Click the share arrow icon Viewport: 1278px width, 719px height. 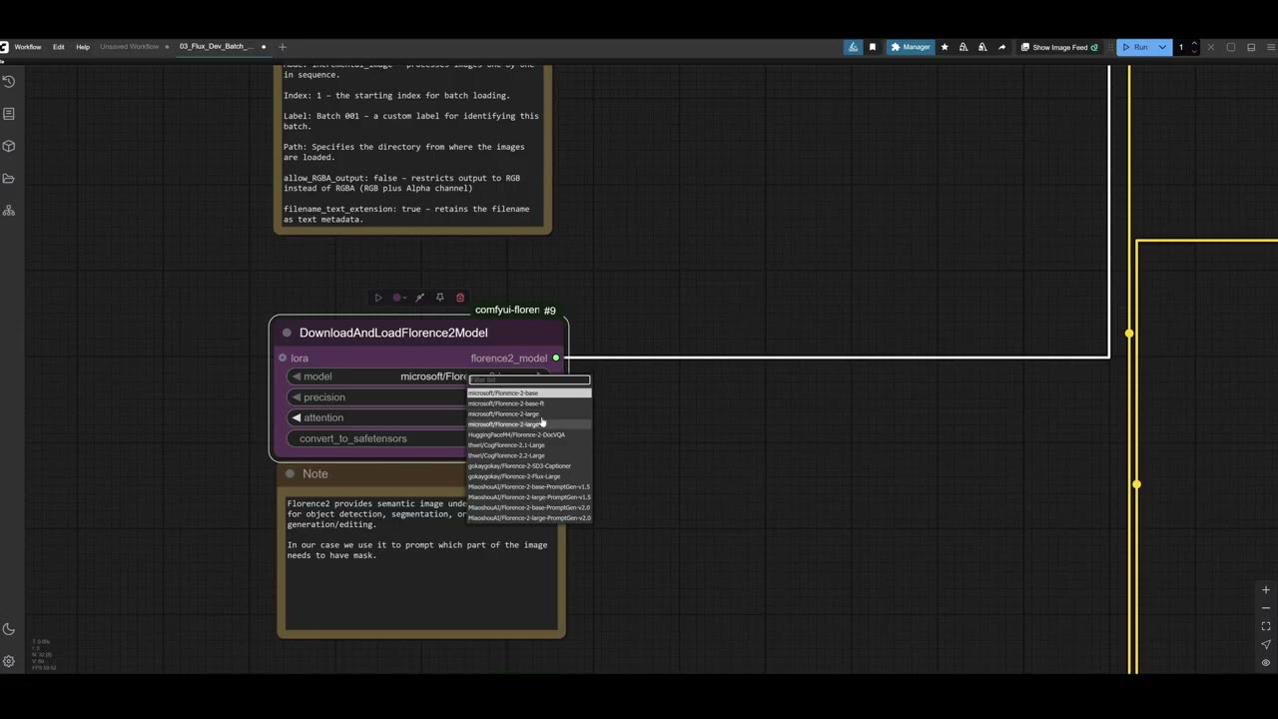click(1001, 47)
